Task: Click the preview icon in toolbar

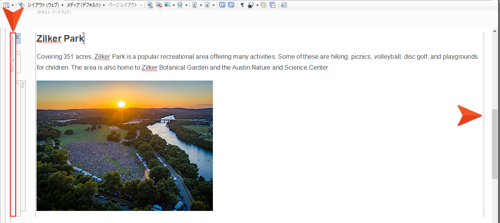Action: pyautogui.click(x=6, y=5)
